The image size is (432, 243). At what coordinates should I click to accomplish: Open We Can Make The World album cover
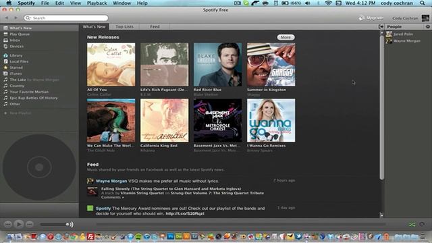(x=111, y=120)
